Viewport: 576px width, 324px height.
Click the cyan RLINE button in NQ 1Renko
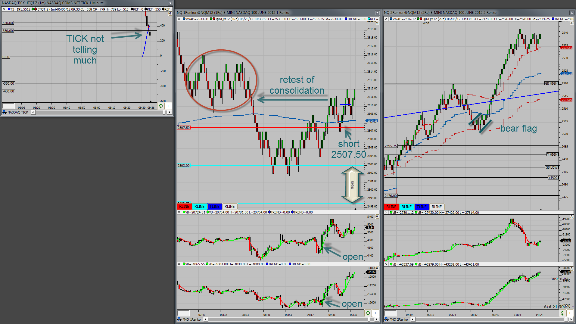(x=199, y=207)
